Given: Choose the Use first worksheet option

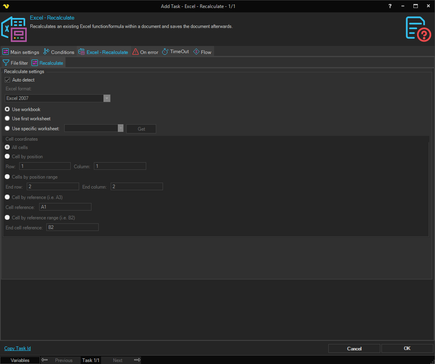Looking at the screenshot, I should 7,118.
